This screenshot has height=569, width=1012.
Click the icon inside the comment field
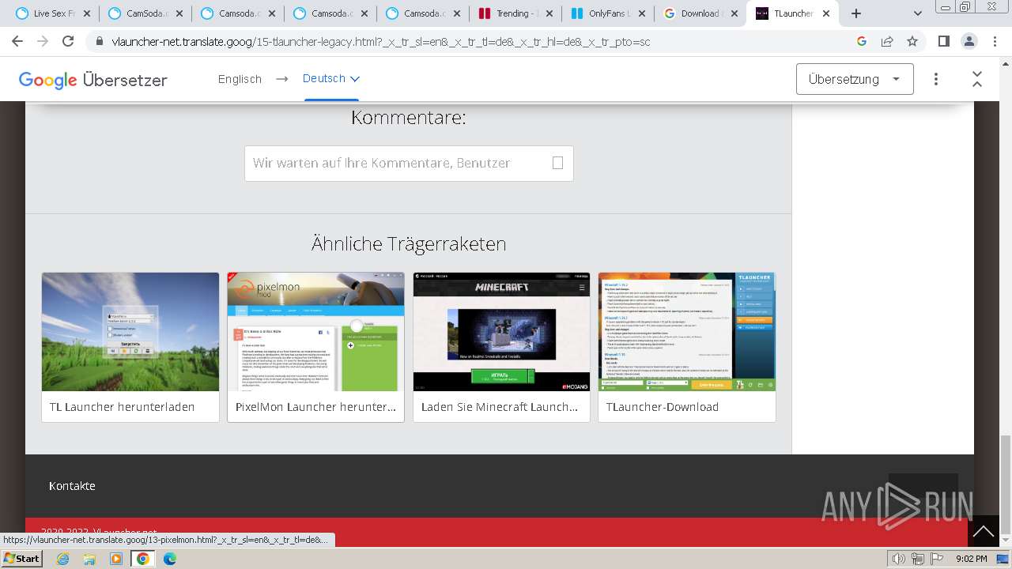click(557, 163)
